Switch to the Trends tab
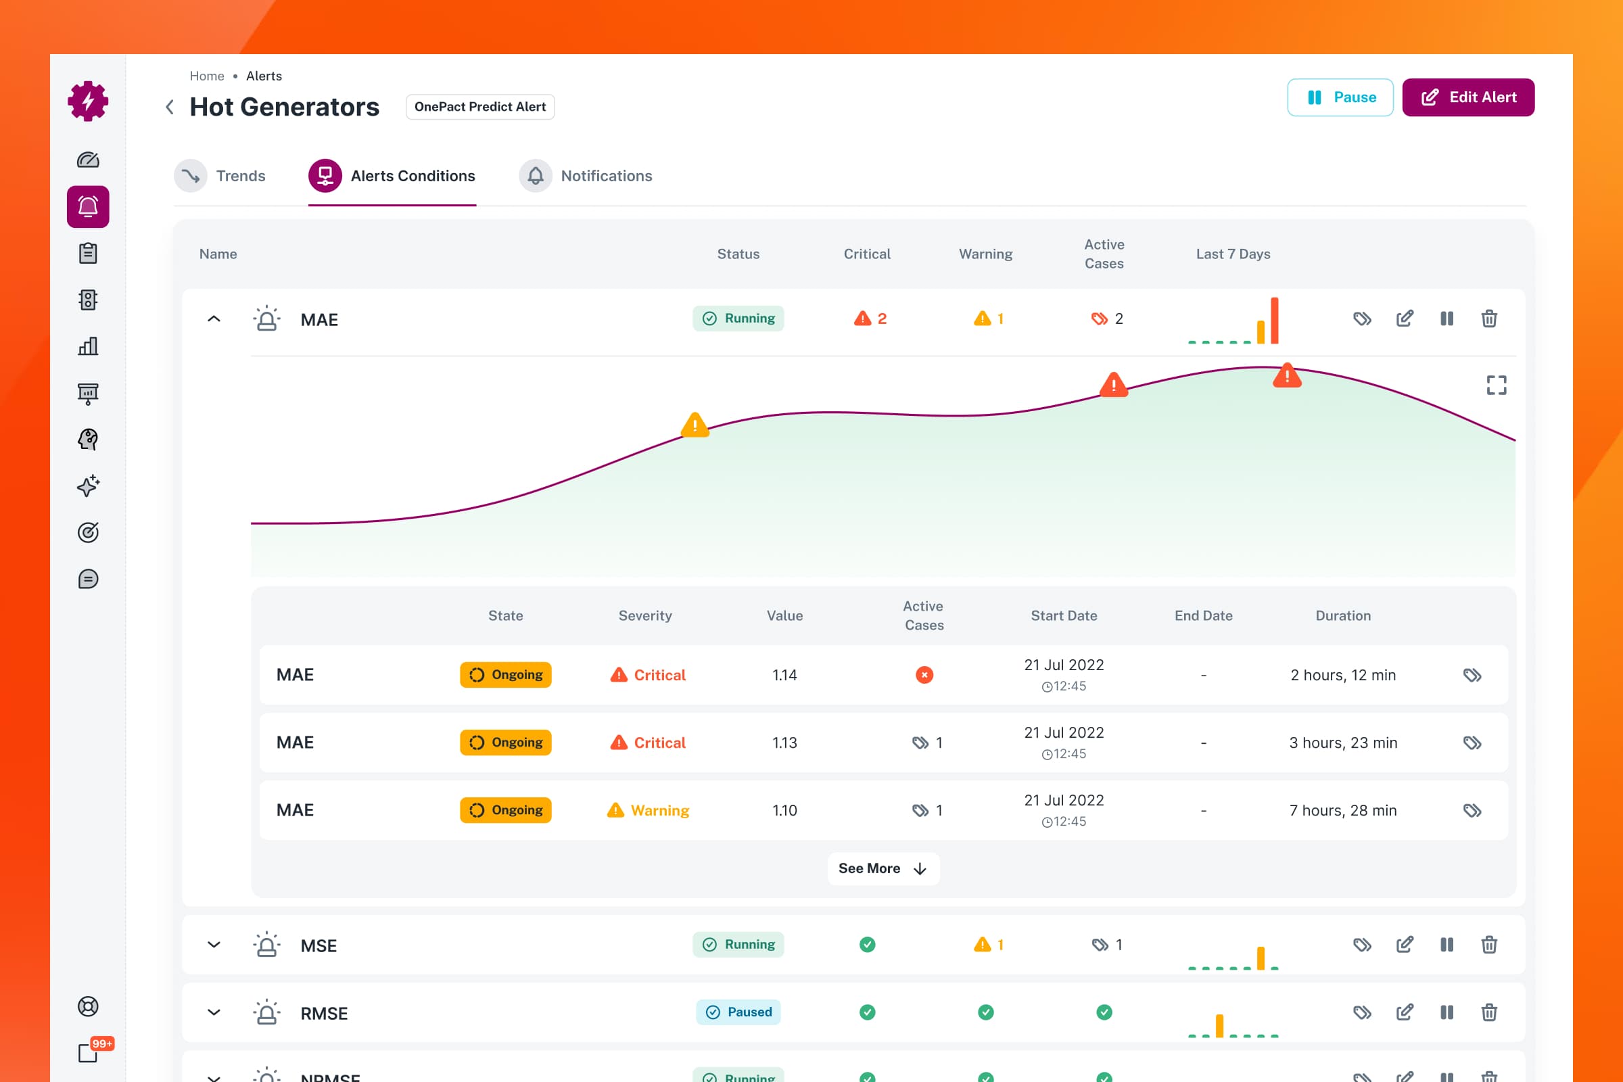The width and height of the screenshot is (1623, 1082). (x=219, y=176)
